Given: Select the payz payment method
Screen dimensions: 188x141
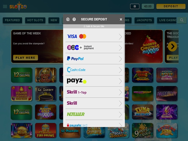Looking at the screenshot, I should coord(94,81).
